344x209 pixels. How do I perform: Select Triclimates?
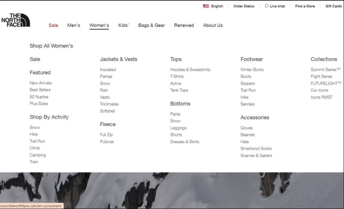point(109,104)
